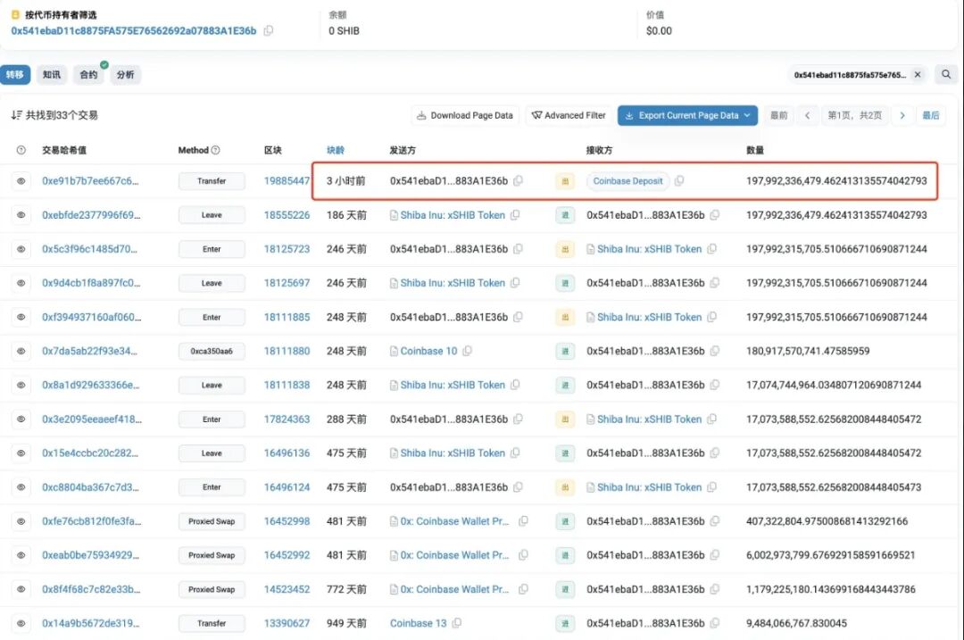
Task: Open Coinbase Deposit receiver label
Action: click(x=627, y=180)
